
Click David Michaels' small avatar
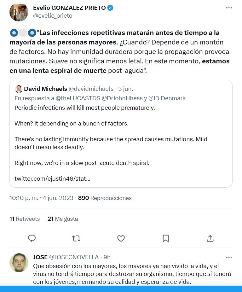point(19,89)
